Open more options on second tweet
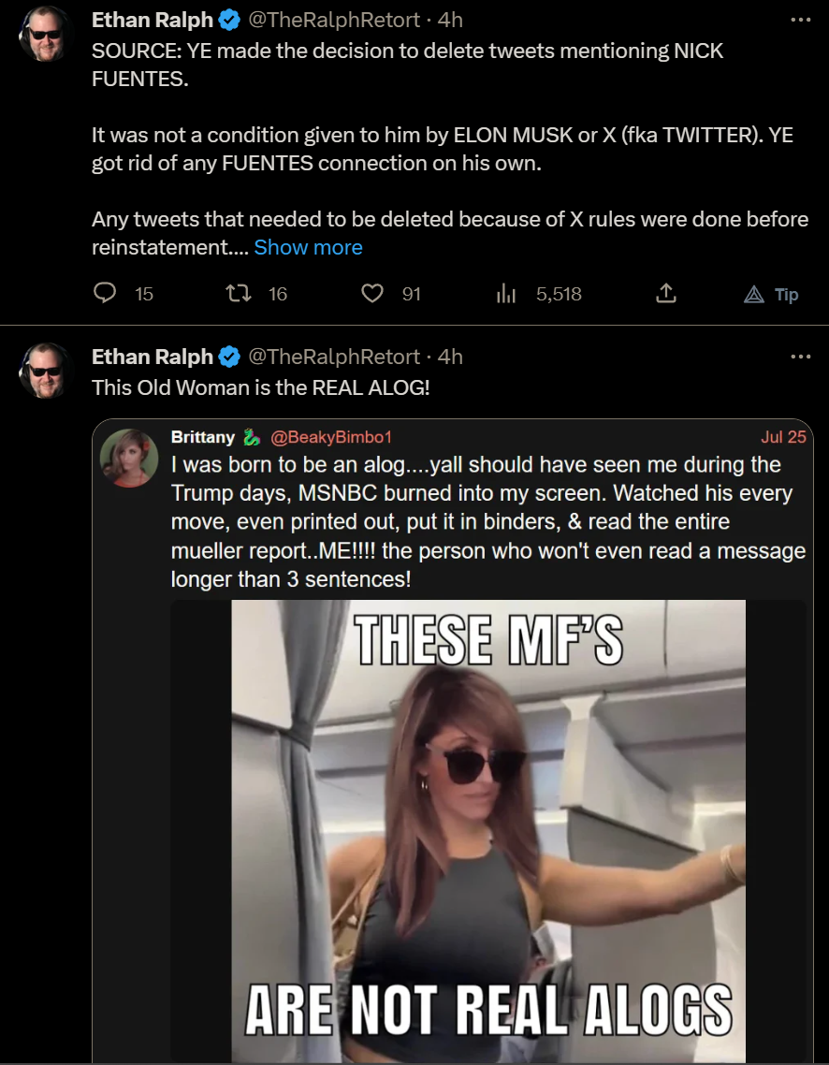This screenshot has width=829, height=1065. [801, 357]
